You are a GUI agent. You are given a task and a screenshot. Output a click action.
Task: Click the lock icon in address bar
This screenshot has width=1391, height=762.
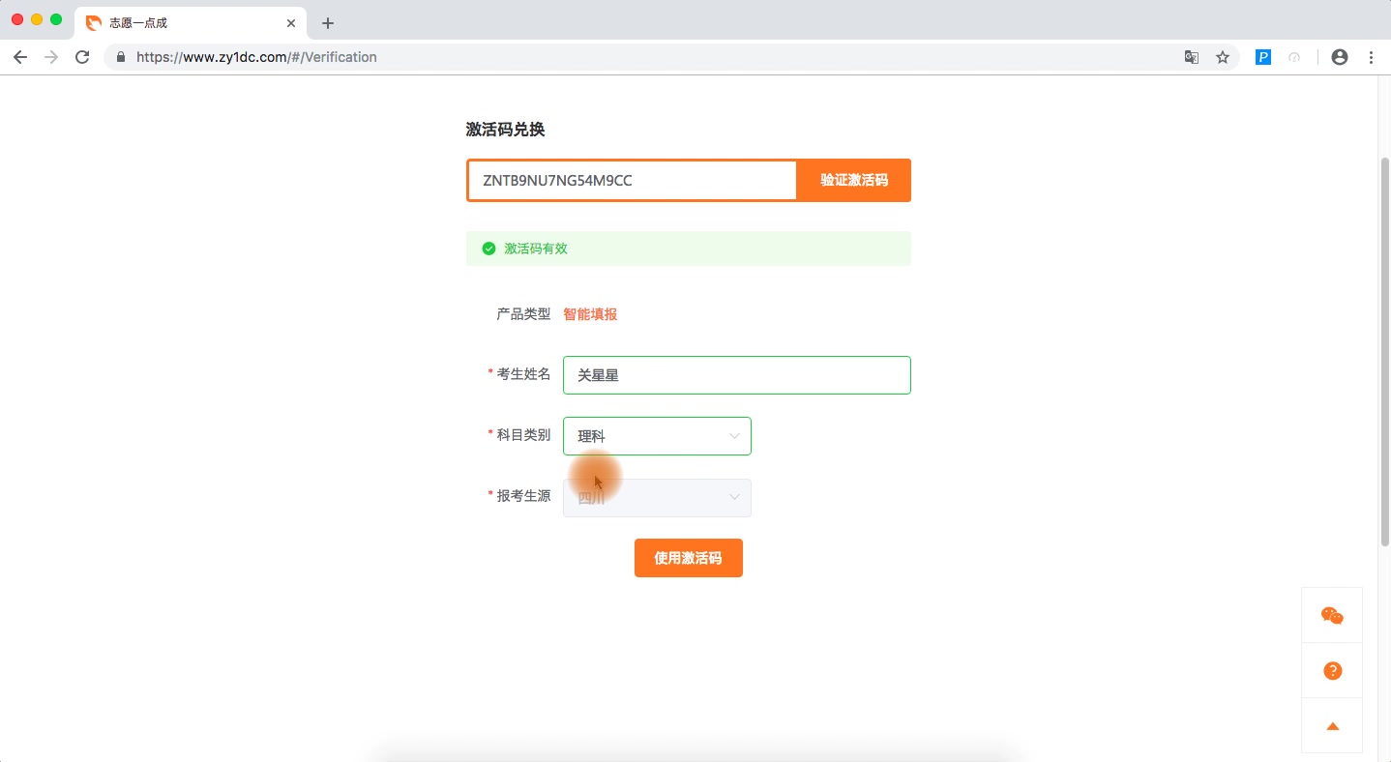[121, 57]
